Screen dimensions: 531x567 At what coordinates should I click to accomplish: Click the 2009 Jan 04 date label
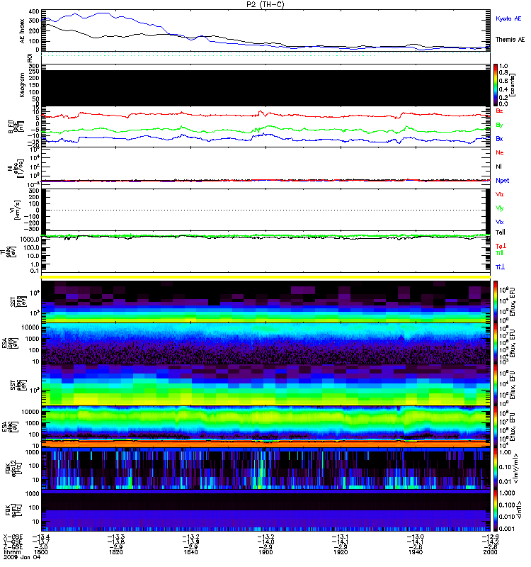[x=22, y=557]
